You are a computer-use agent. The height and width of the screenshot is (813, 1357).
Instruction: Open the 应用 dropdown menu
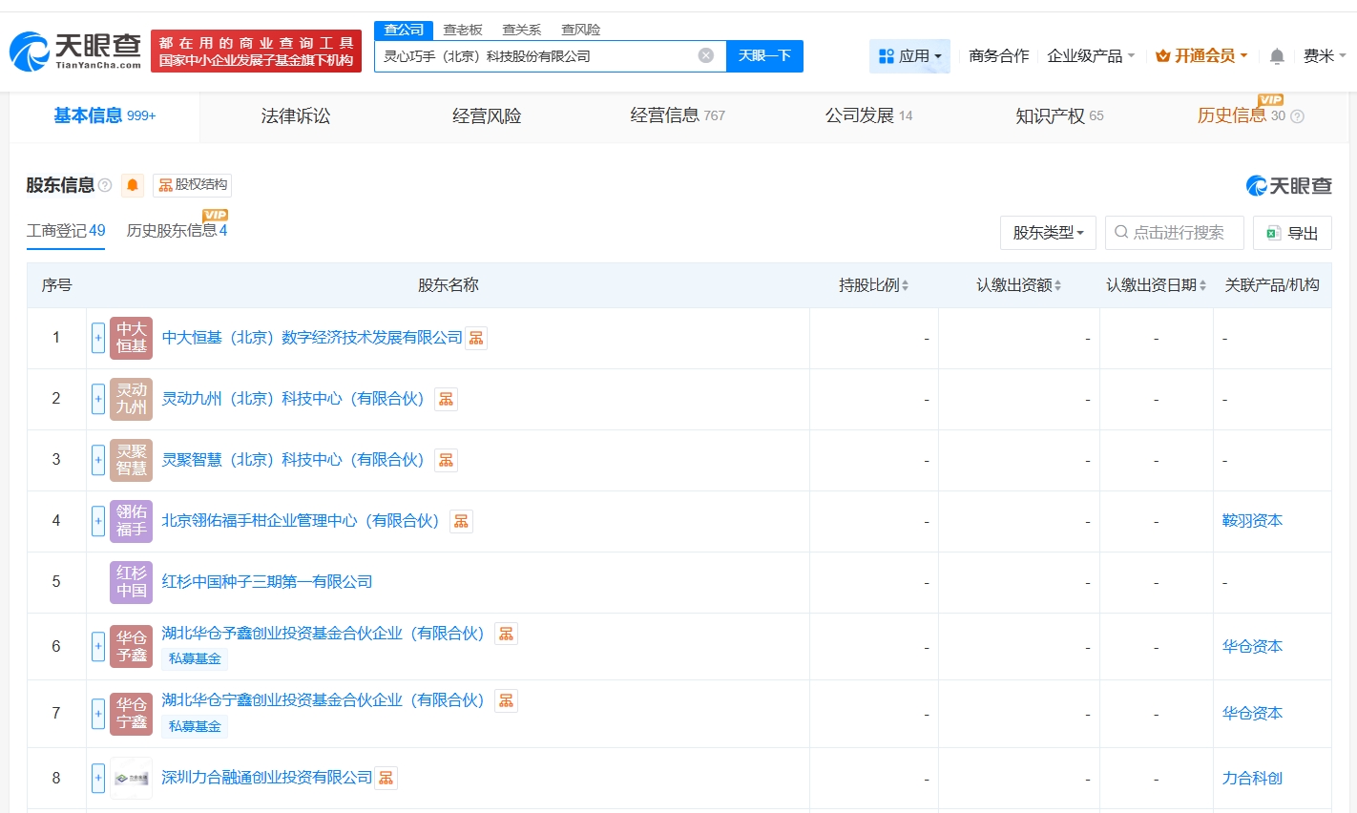909,56
